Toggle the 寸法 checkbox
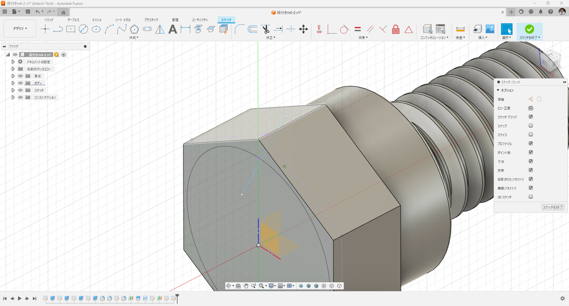569x306 pixels. coord(530,161)
